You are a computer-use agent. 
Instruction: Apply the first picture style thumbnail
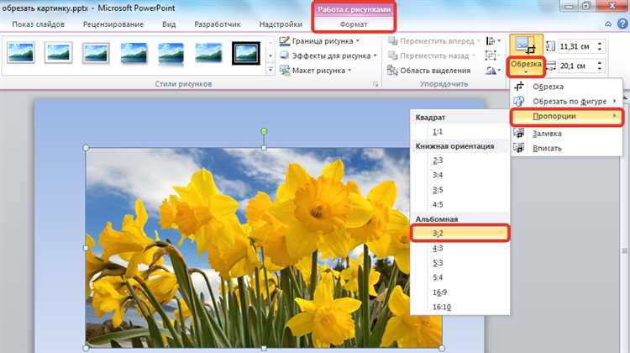[x=21, y=53]
